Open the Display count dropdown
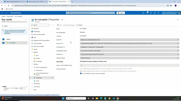The width and height of the screenshot is (181, 101). pos(22,88)
